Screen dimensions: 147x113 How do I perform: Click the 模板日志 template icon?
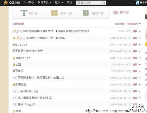[54, 13]
